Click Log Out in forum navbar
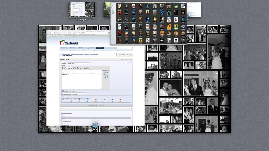Screen dimensions: 269x151 pyautogui.click(x=129, y=50)
